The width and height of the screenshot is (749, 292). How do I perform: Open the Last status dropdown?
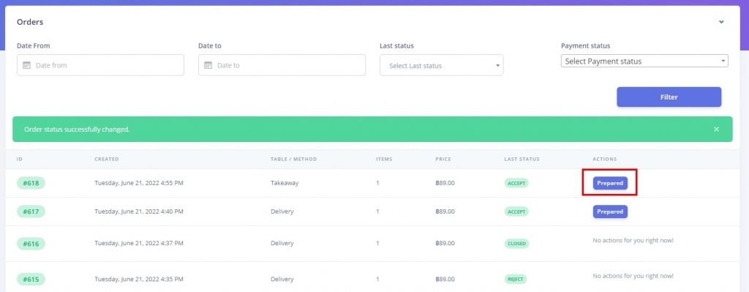[x=441, y=65]
